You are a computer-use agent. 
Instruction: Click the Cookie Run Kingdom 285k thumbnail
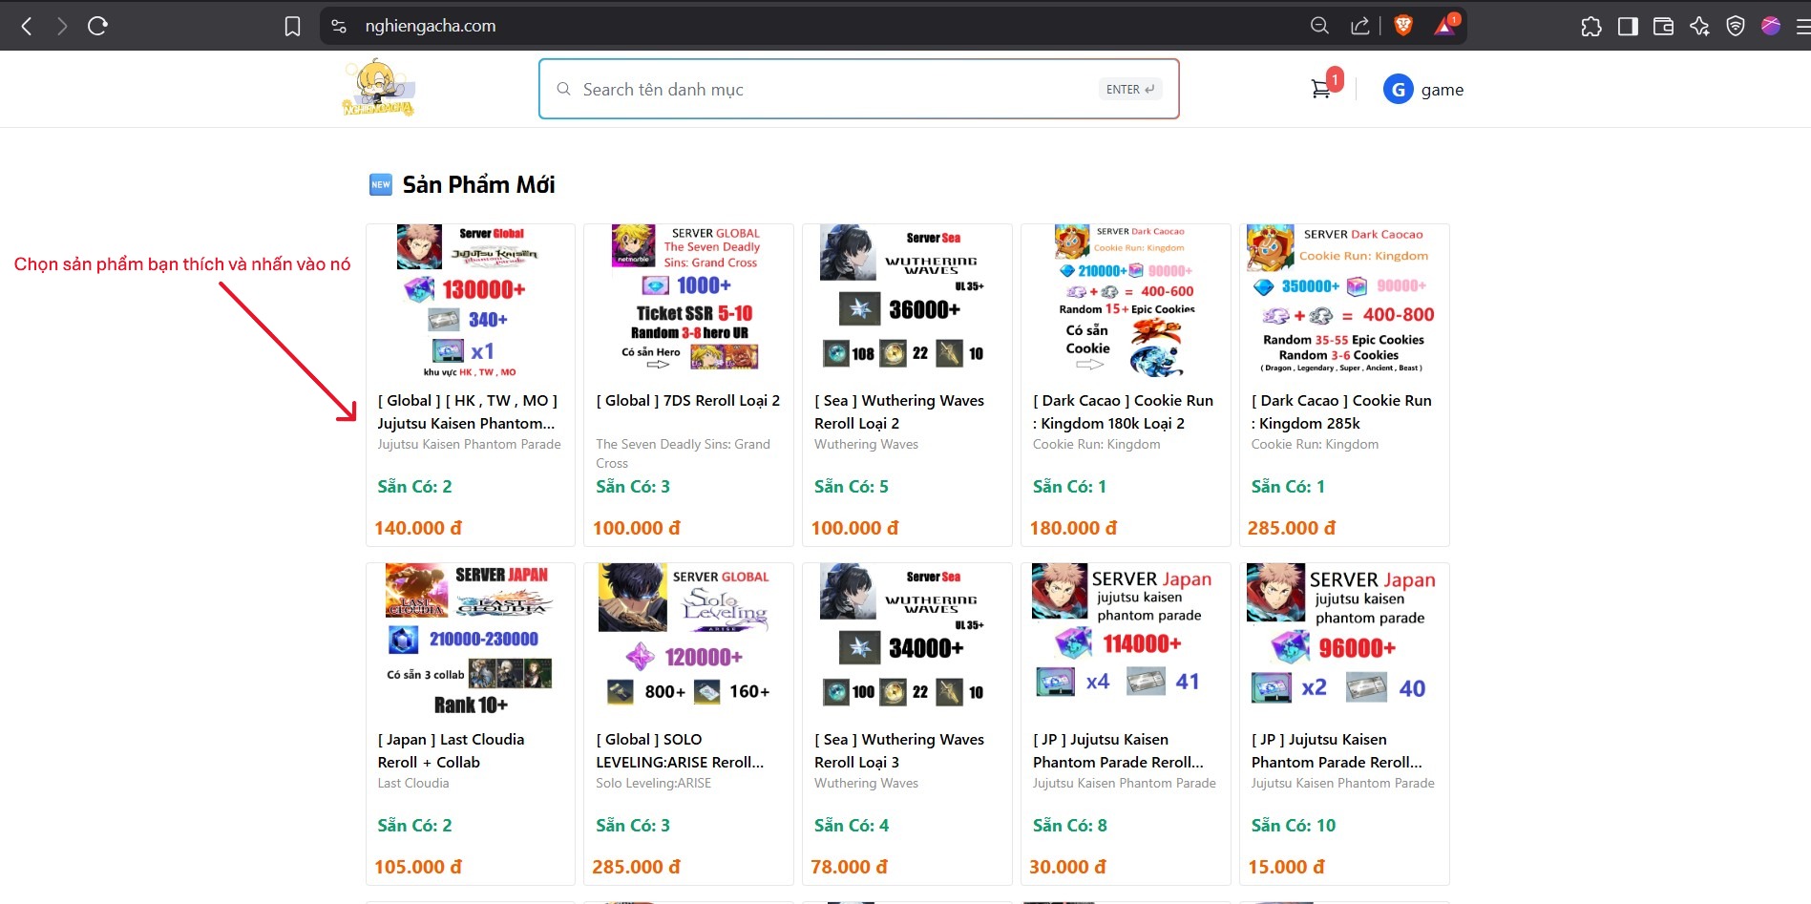(1343, 302)
